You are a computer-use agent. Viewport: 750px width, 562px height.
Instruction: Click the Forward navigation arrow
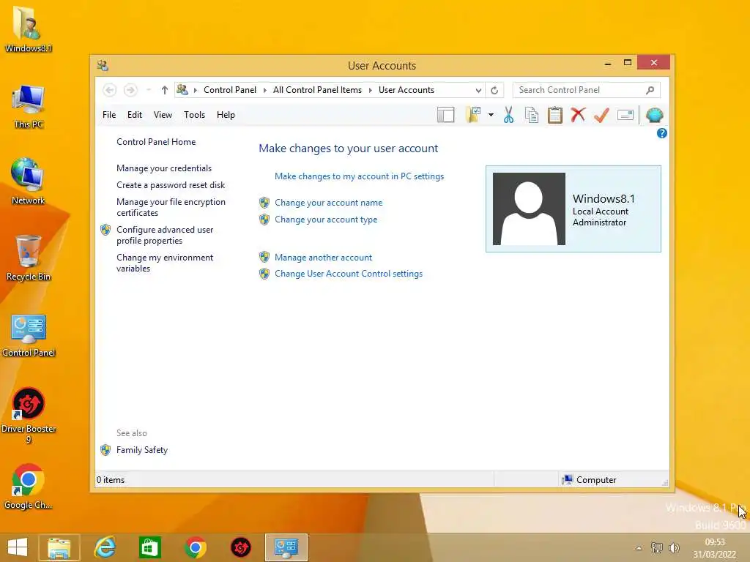pyautogui.click(x=130, y=90)
